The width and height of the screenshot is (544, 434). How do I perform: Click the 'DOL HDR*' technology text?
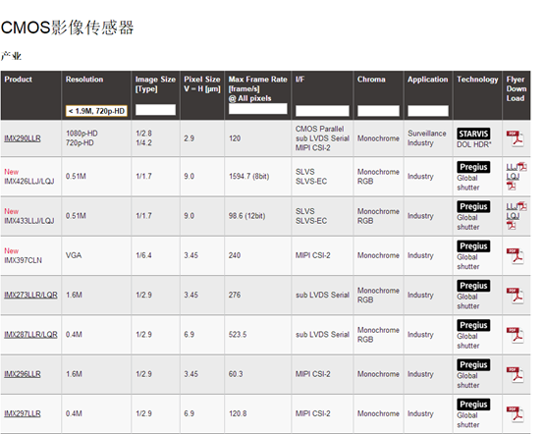click(x=474, y=144)
